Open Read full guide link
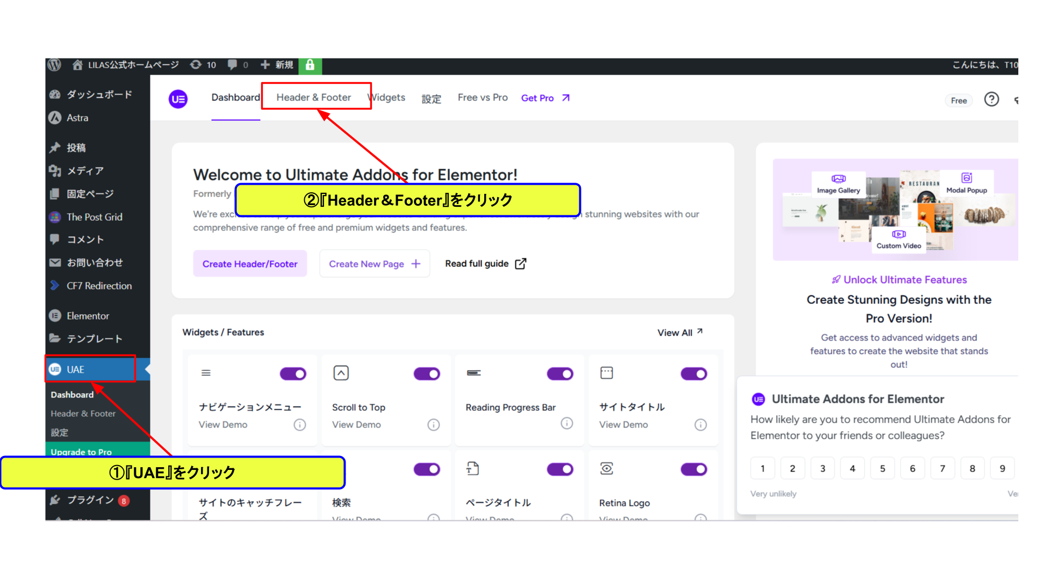1064x580 pixels. [486, 264]
